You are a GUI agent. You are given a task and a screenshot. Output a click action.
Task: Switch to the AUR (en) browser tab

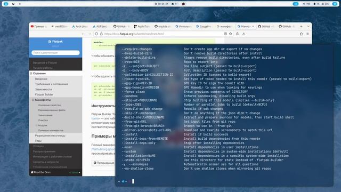coord(100,26)
